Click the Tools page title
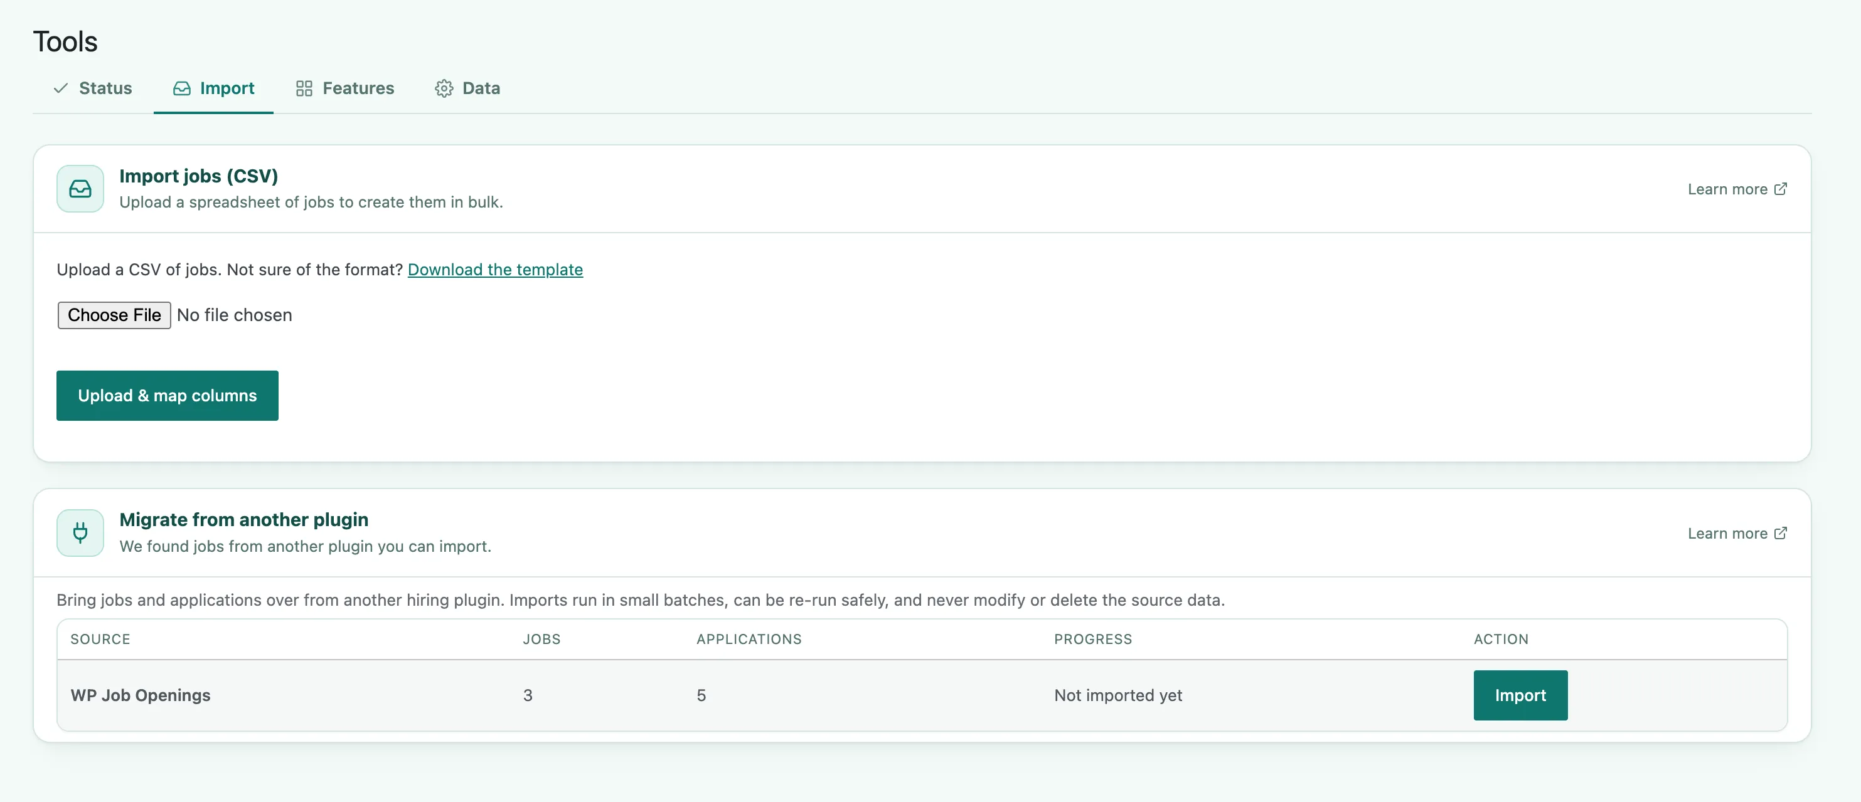Image resolution: width=1861 pixels, height=802 pixels. click(x=65, y=42)
